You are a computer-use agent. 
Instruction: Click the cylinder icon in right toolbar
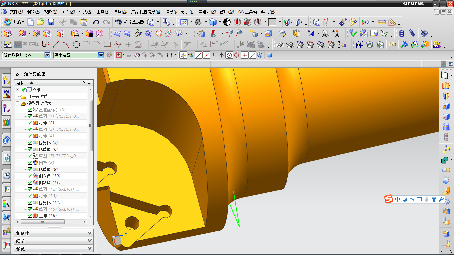(446, 127)
